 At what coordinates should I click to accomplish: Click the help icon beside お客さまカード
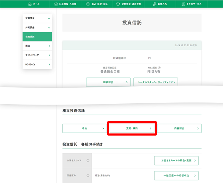(88, 161)
